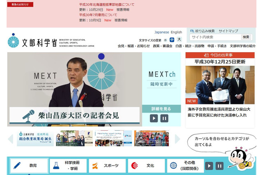
Task: Show previous banners with left arrow
Action: pyautogui.click(x=11, y=139)
